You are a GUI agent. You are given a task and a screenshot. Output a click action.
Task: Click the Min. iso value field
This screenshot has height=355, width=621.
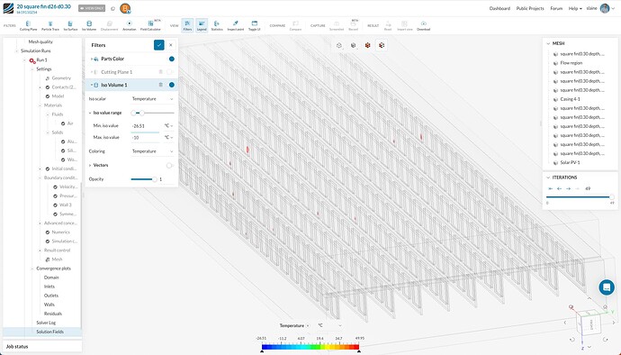pos(145,126)
